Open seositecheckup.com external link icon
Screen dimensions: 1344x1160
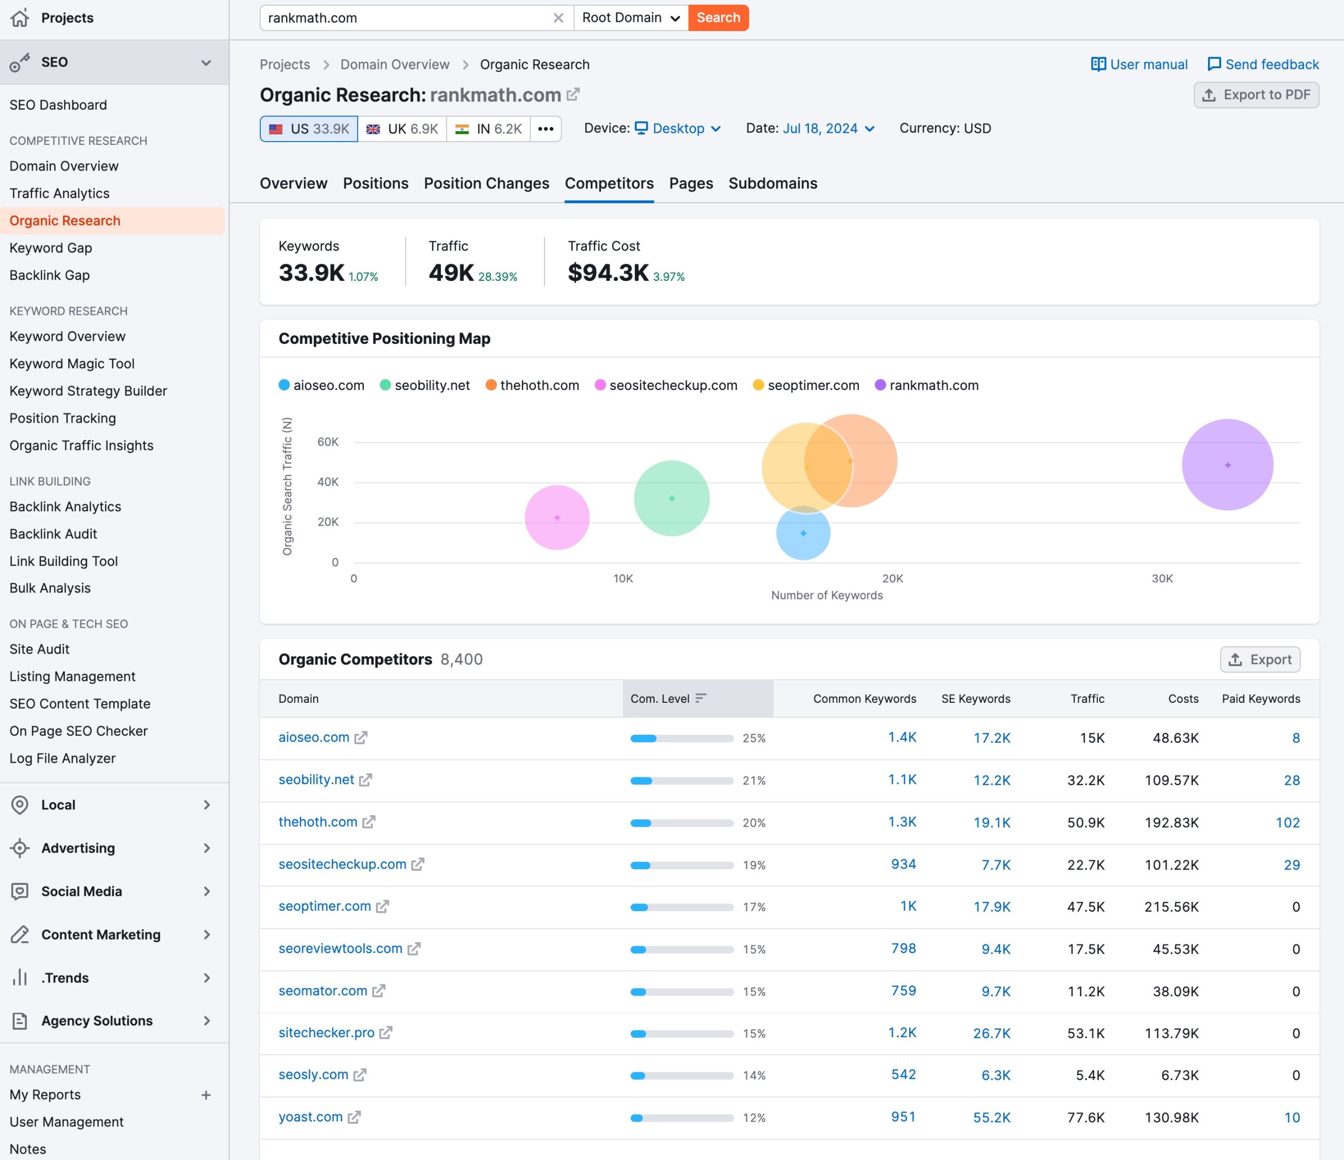point(418,864)
